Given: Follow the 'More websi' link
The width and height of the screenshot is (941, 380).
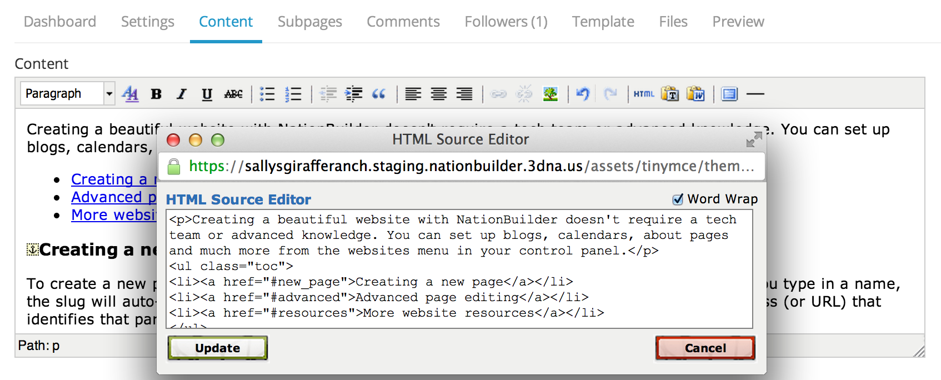Looking at the screenshot, I should pyautogui.click(x=114, y=215).
